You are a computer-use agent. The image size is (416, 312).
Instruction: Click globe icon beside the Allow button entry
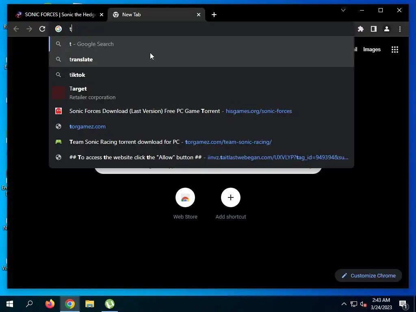click(58, 157)
